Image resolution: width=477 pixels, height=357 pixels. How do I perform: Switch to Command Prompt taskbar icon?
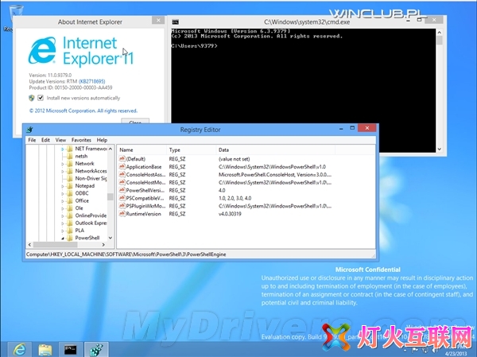(x=71, y=348)
